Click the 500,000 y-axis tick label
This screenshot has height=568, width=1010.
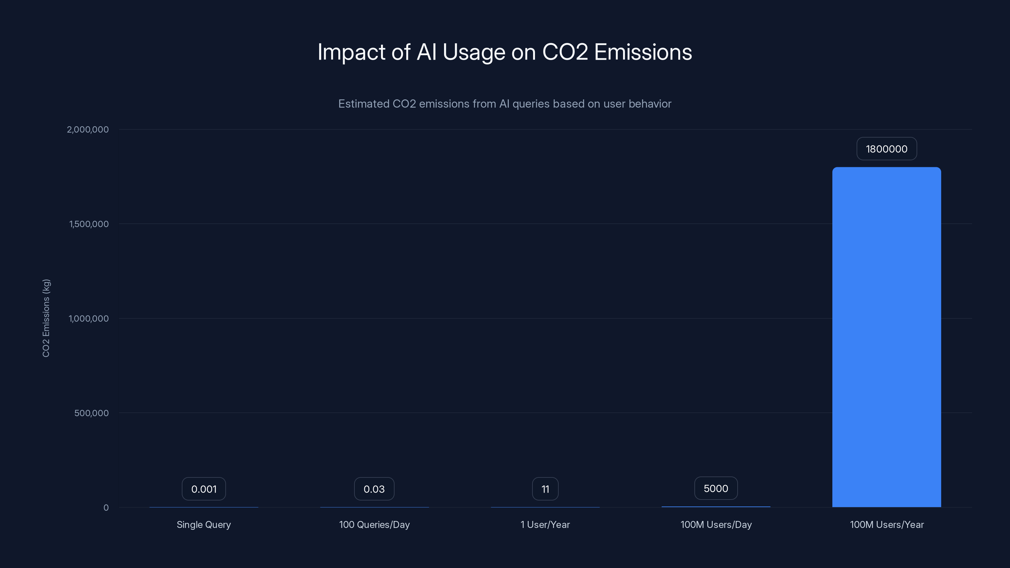coord(91,413)
